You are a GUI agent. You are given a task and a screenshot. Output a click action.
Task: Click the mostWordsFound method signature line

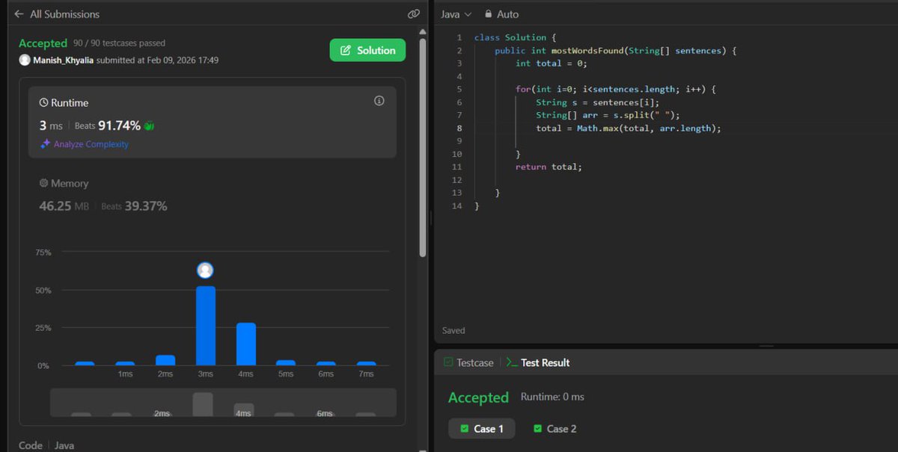[616, 50]
